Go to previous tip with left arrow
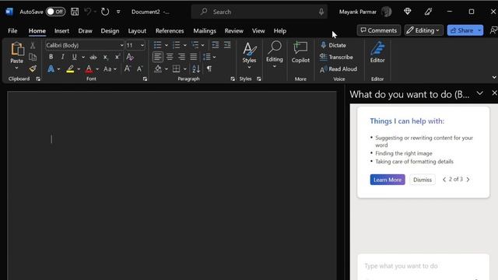 click(444, 180)
